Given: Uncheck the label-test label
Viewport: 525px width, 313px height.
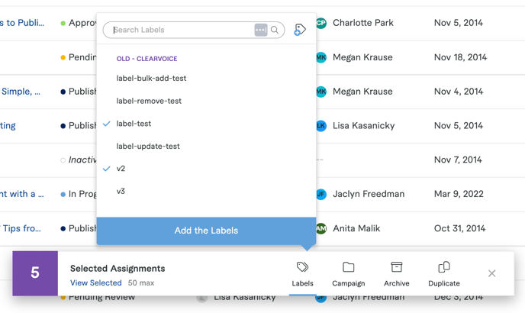Looking at the screenshot, I should (134, 124).
